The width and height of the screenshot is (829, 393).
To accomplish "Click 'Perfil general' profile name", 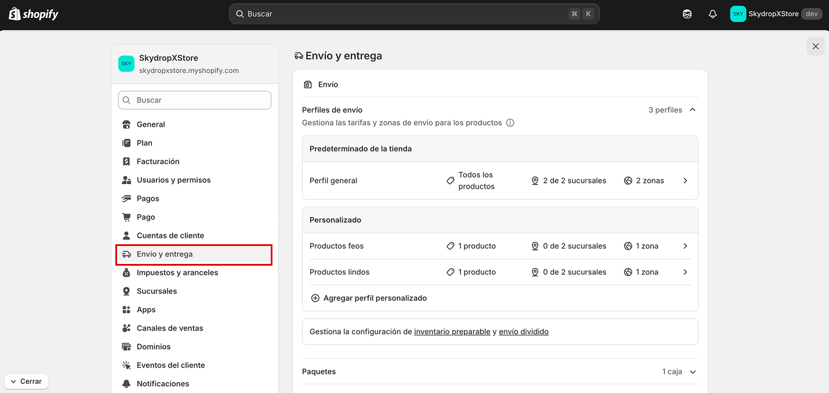I will (333, 181).
